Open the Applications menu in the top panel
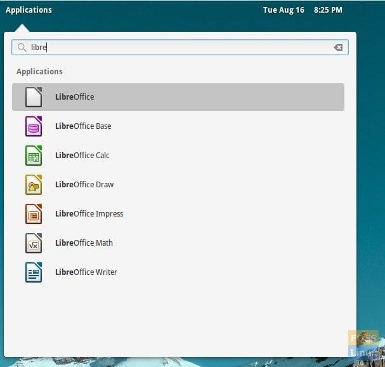This screenshot has width=385, height=367. point(29,10)
